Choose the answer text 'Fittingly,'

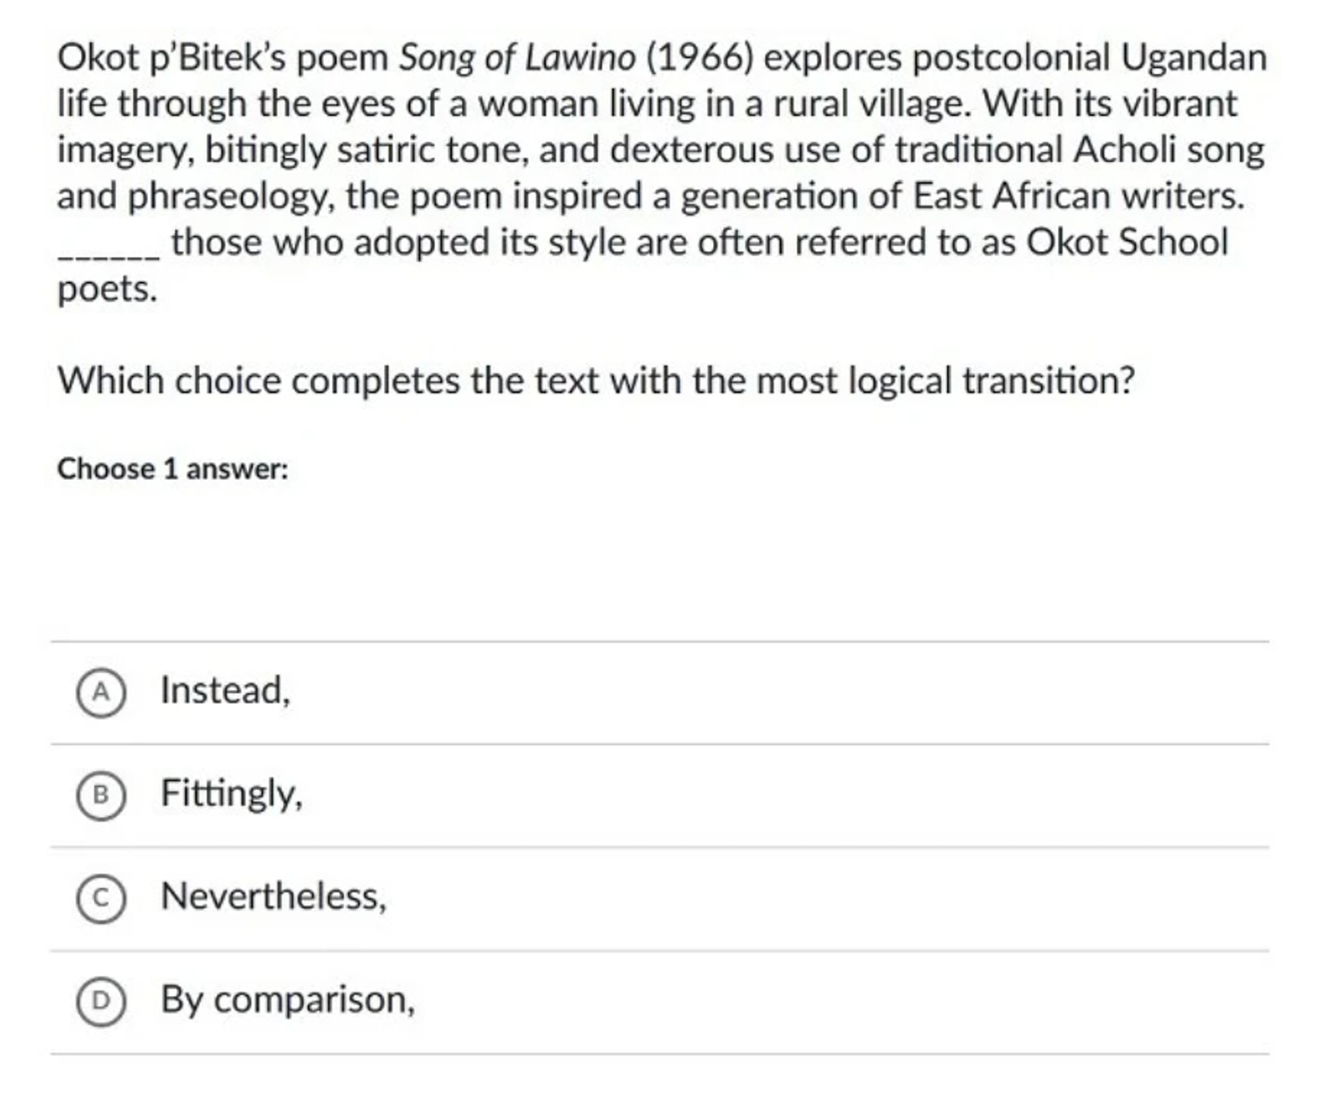[x=231, y=794]
